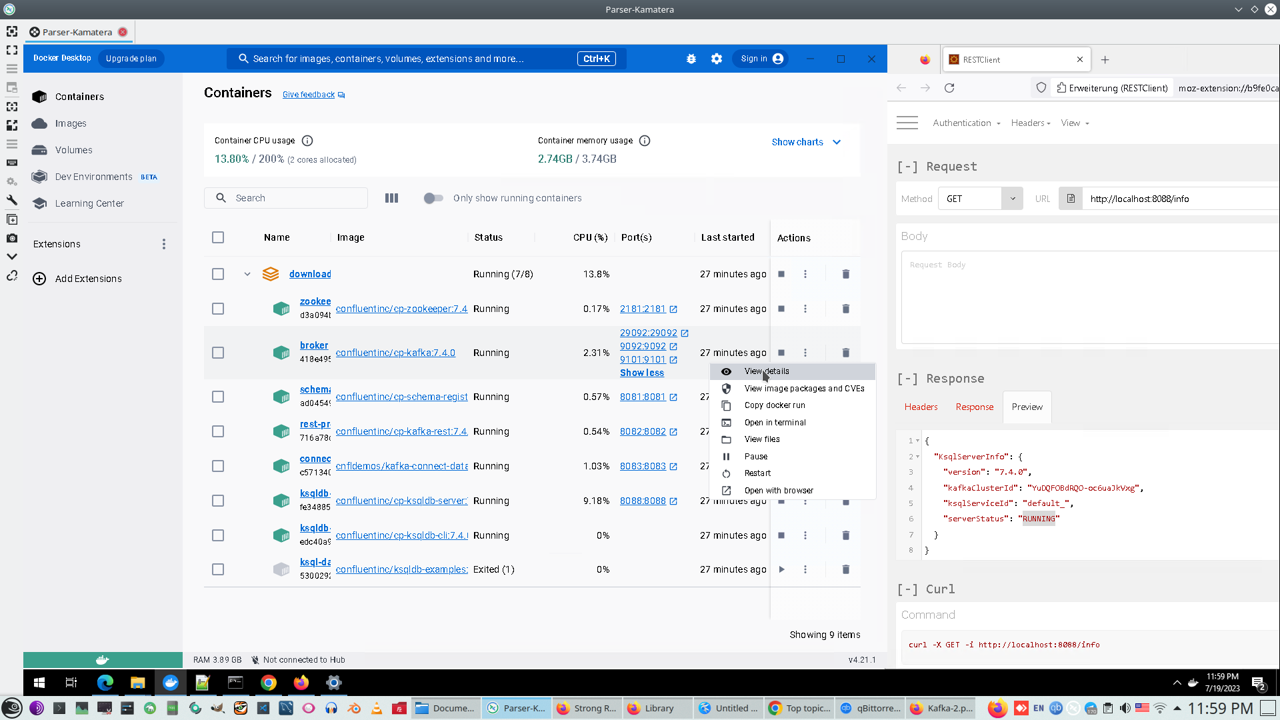Reload the RESTClient page
Screen dimensions: 1280x720
[x=949, y=88]
